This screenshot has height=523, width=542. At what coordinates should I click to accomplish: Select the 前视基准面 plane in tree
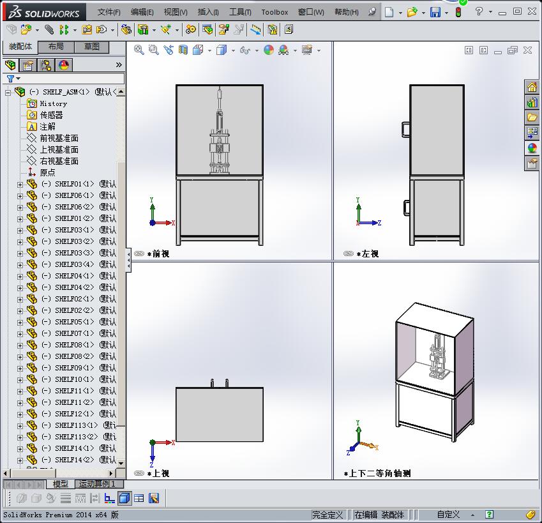(x=59, y=139)
